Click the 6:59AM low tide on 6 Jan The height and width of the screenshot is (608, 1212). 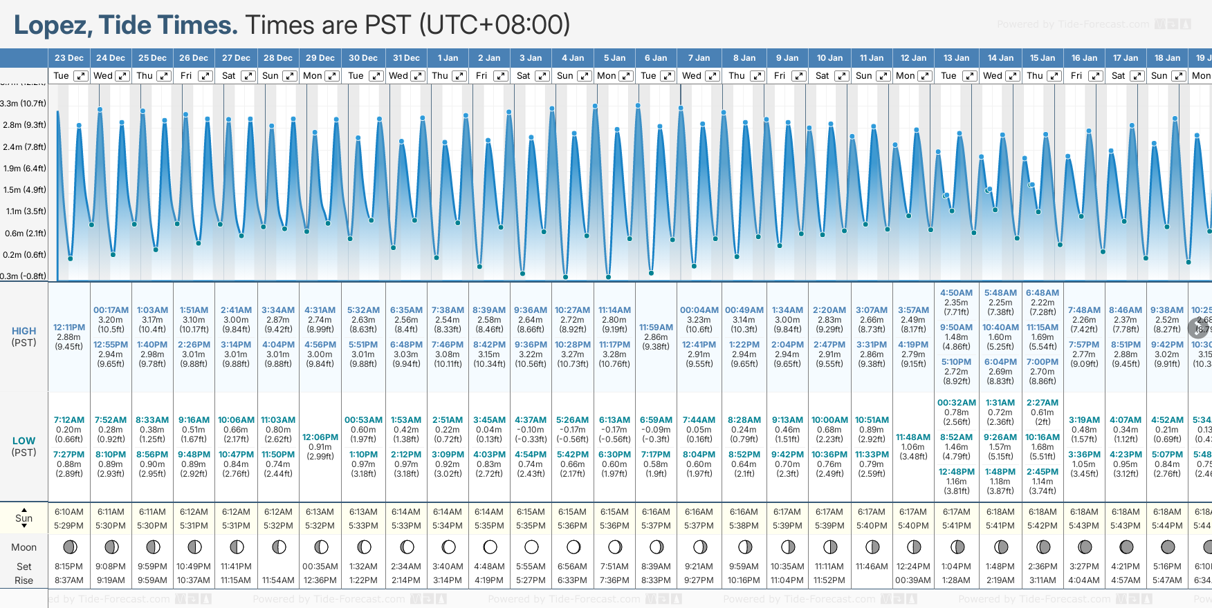pos(656,420)
